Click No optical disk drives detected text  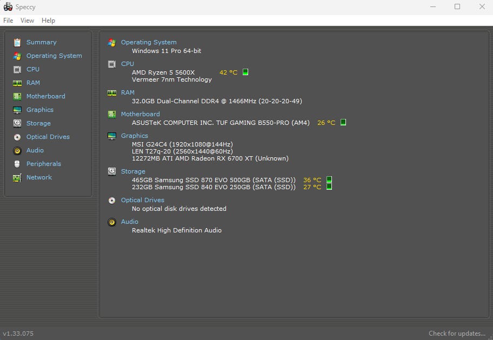point(179,209)
